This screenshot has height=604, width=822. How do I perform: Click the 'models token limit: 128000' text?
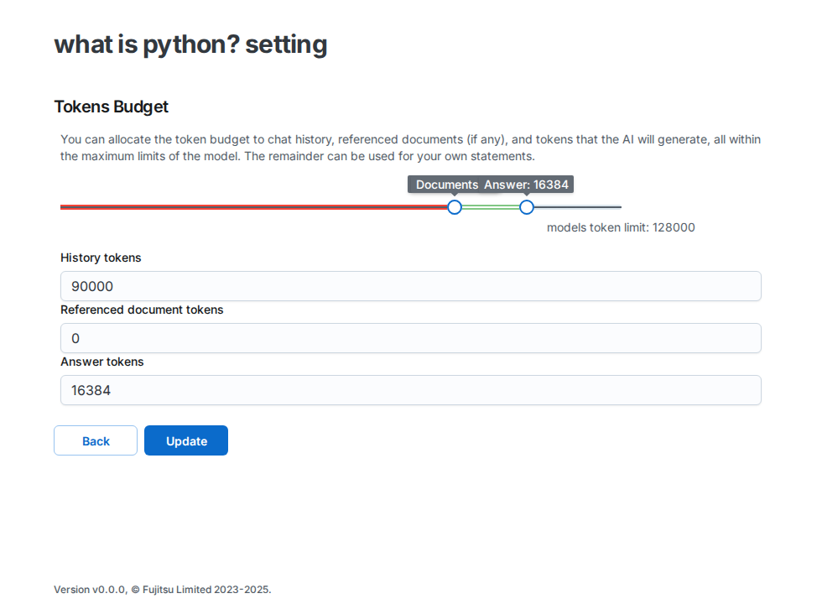tap(621, 227)
